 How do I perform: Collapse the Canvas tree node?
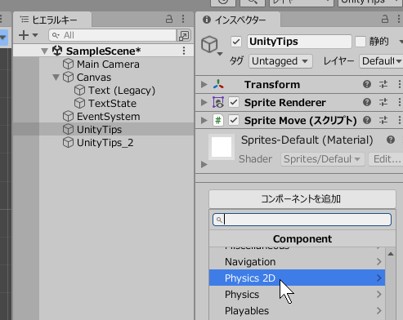(x=56, y=78)
